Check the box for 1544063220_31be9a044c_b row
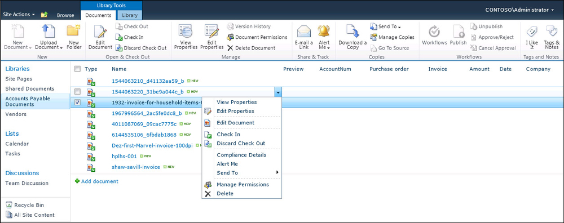This screenshot has width=564, height=223. coord(77,92)
